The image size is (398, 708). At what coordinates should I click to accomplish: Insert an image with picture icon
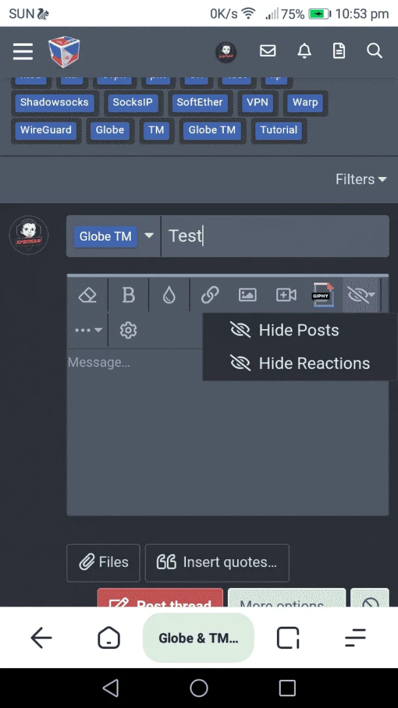click(247, 295)
